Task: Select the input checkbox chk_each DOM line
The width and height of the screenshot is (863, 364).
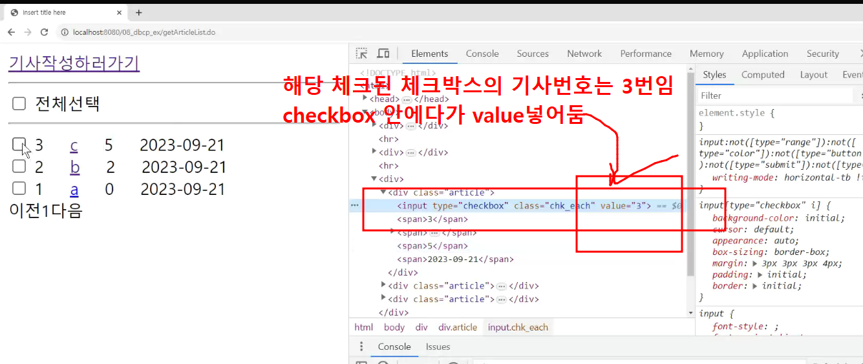Action: click(x=518, y=205)
